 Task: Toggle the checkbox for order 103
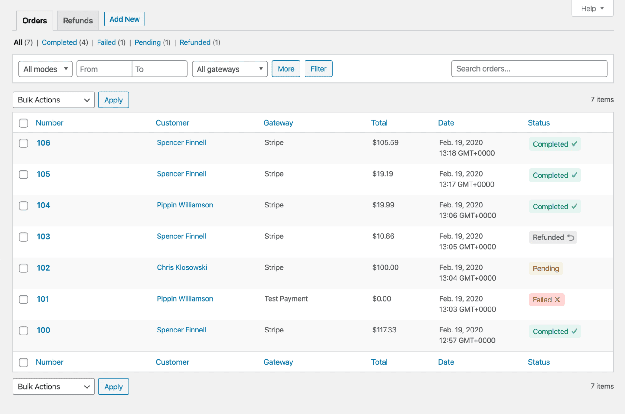pos(23,237)
